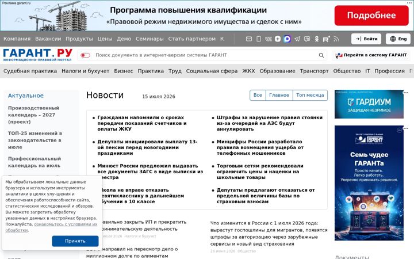Viewport: 414px width, 259px height.
Task: Open options dots on top banner ad
Action: 409,2
